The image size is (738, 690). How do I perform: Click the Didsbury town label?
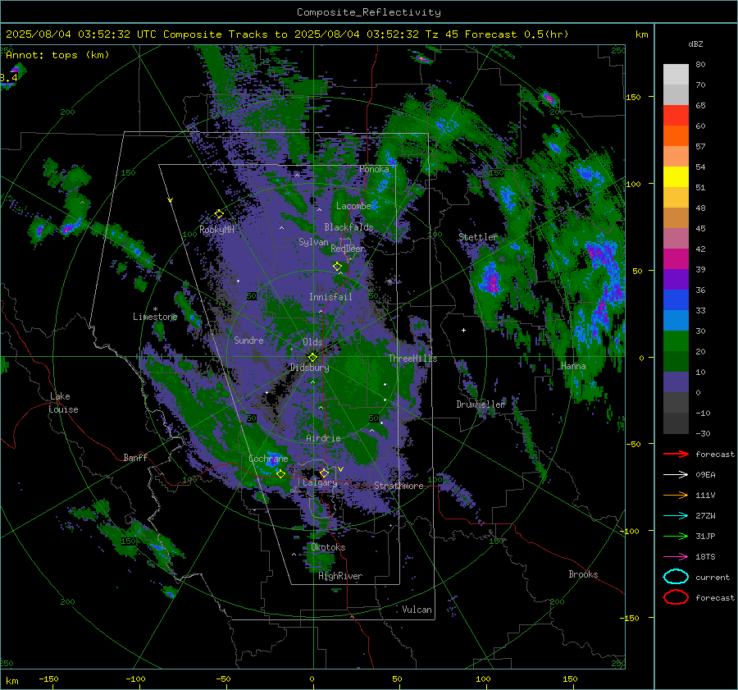pos(309,368)
